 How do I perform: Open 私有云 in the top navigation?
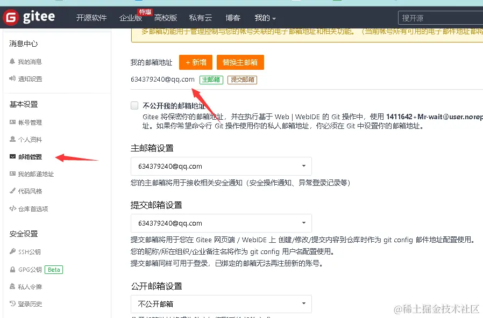point(201,18)
